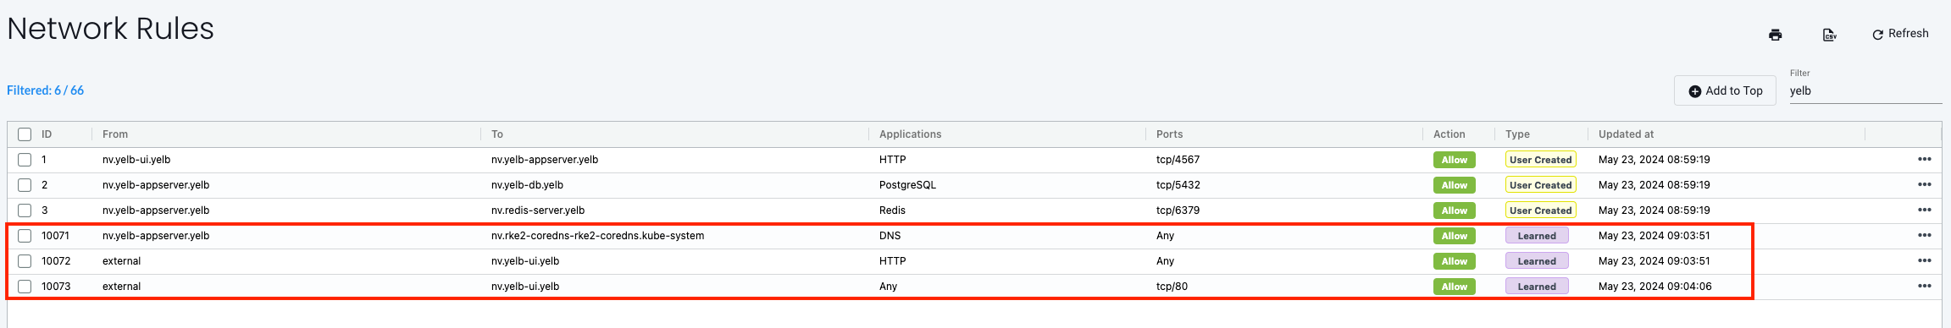Click the Filtered: 6 / 66 text
1951x328 pixels.
click(x=45, y=90)
